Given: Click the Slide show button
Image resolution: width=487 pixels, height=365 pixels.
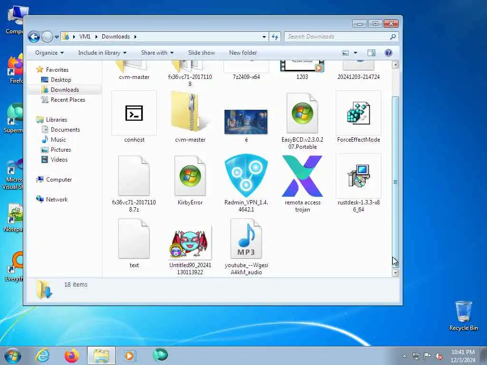Looking at the screenshot, I should coord(202,53).
